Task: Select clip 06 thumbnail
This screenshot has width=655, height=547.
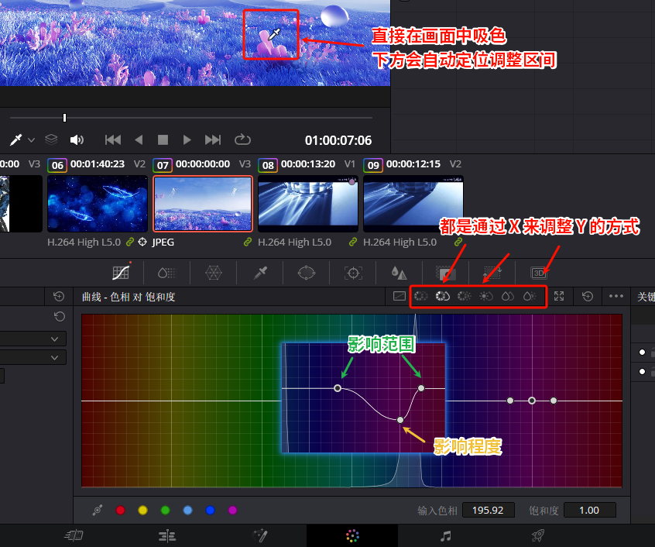Action: click(98, 204)
